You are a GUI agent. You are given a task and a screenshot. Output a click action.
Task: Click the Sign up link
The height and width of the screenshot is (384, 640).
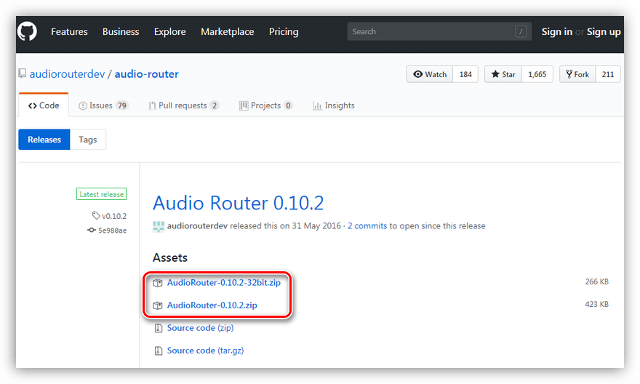pos(604,32)
